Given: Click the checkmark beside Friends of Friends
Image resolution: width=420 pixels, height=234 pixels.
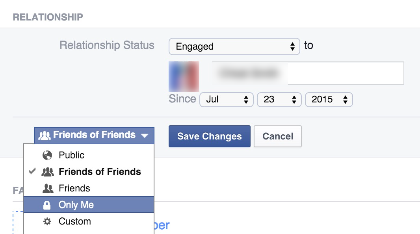Looking at the screenshot, I should click(x=33, y=172).
